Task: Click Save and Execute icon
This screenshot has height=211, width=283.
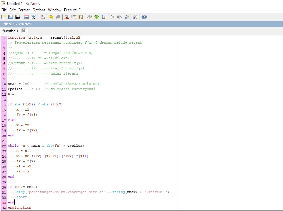Action: 119,17
